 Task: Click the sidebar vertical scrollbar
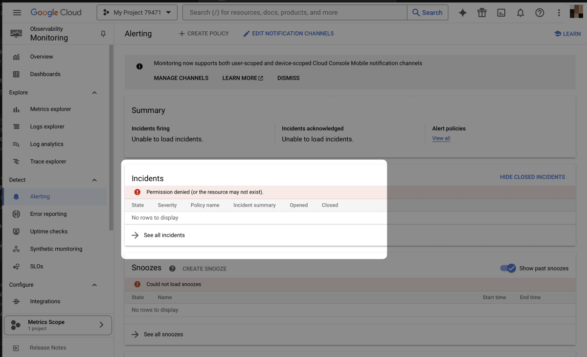[112, 137]
